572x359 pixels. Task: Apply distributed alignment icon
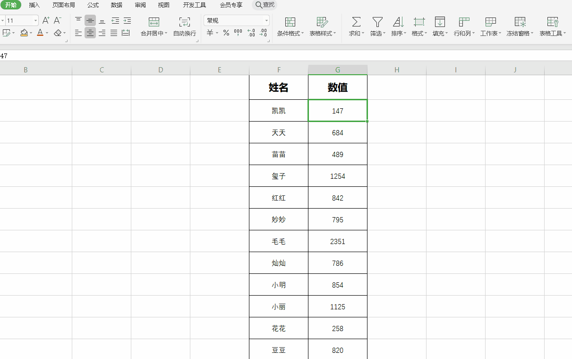click(x=126, y=33)
